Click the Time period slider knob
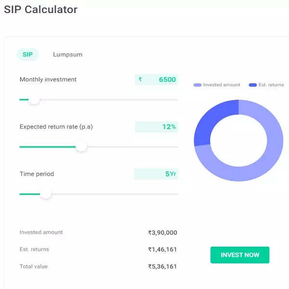 point(45,194)
